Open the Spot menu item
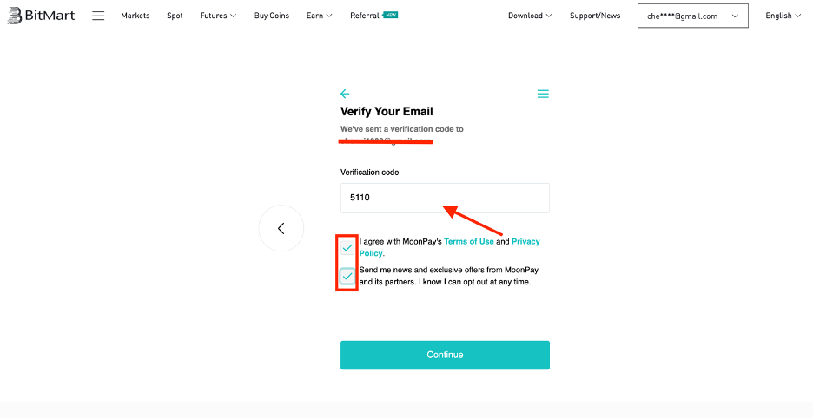The height and width of the screenshot is (418, 813). [x=175, y=16]
